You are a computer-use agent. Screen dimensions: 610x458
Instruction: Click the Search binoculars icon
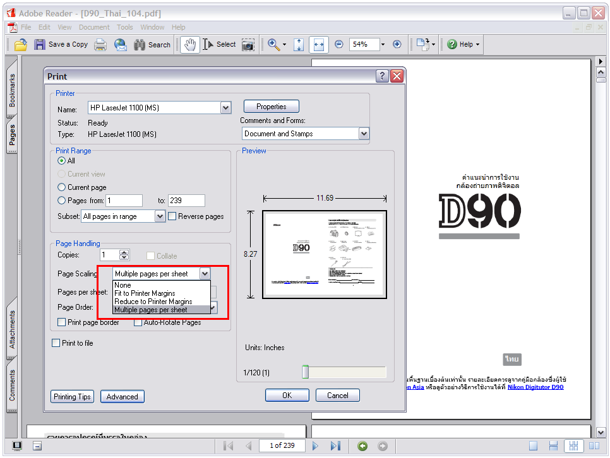(140, 45)
